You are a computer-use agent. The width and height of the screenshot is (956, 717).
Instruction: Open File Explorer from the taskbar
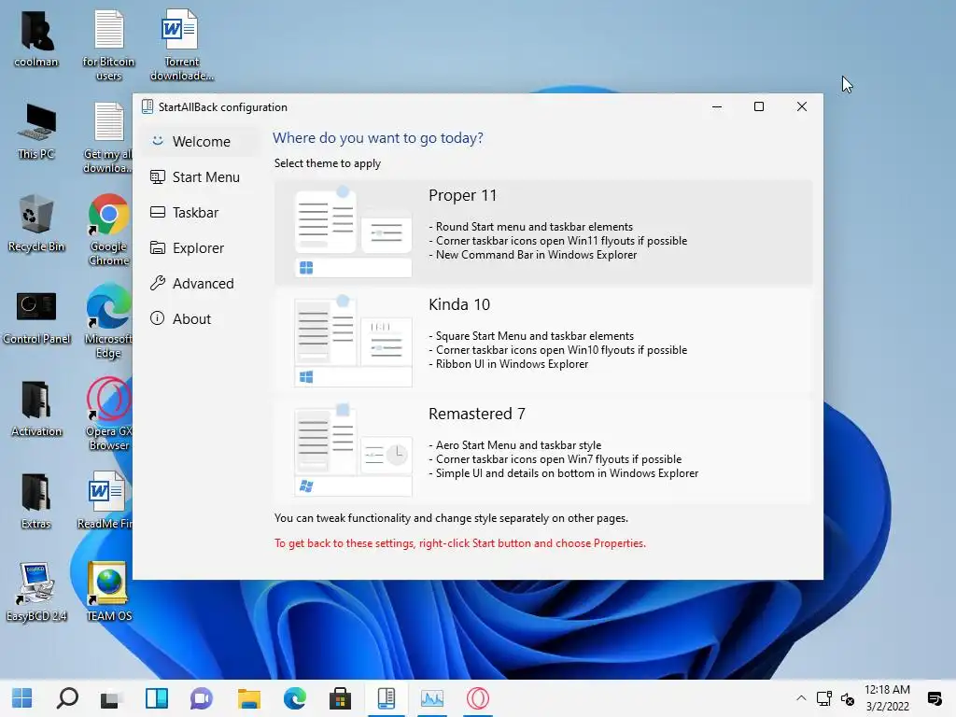[248, 698]
